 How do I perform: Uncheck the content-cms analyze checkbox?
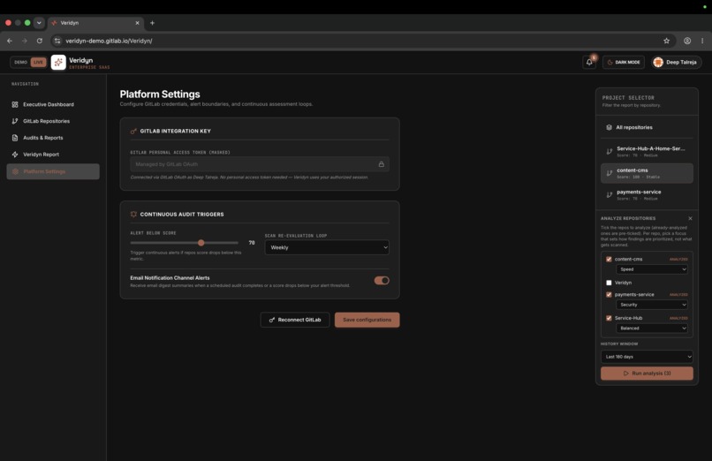(x=609, y=259)
